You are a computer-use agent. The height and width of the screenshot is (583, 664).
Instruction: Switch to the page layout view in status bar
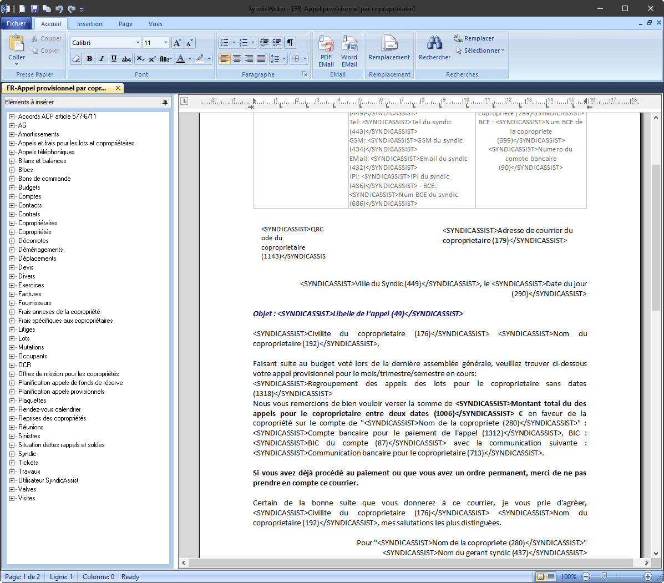pos(540,577)
